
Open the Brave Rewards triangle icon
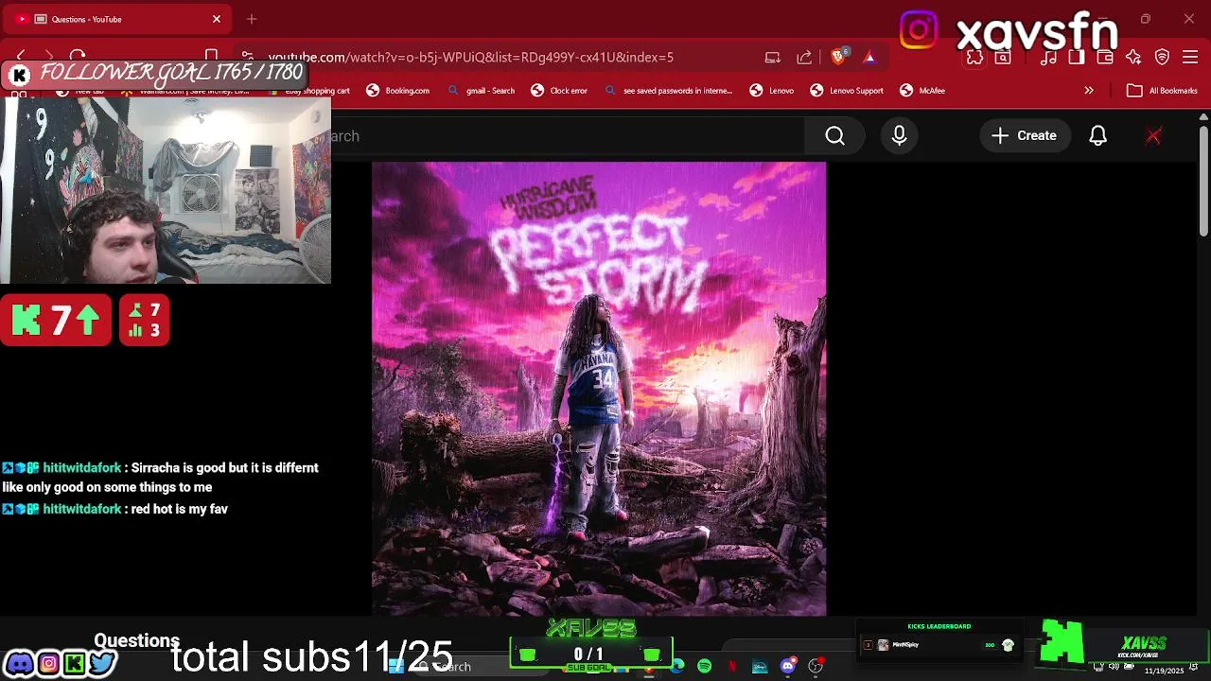[869, 57]
